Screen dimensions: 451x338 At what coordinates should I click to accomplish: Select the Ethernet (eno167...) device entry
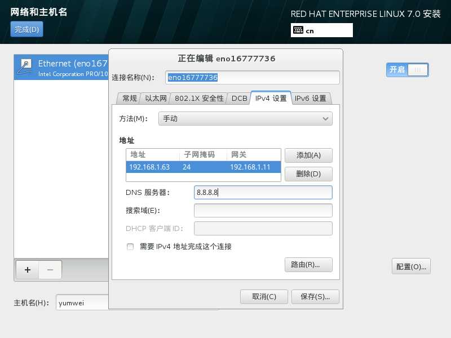[61, 67]
